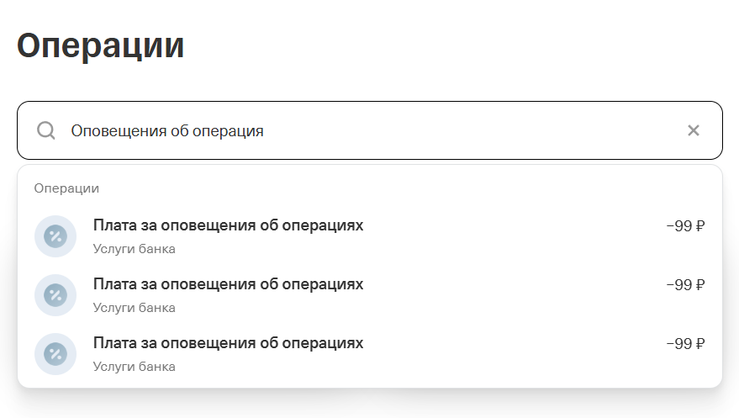Click the first result's −99 ₽ amount
The width and height of the screenshot is (739, 418).
click(684, 226)
